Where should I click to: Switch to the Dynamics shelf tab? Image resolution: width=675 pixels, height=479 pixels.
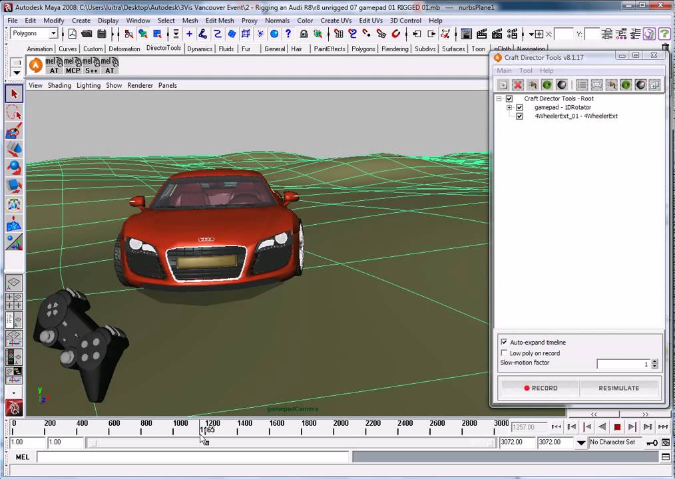[200, 49]
